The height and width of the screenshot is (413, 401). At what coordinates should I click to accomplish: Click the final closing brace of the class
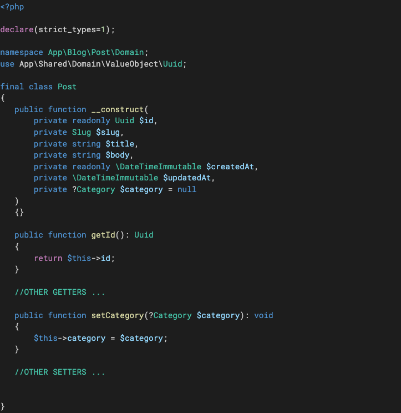pyautogui.click(x=3, y=406)
